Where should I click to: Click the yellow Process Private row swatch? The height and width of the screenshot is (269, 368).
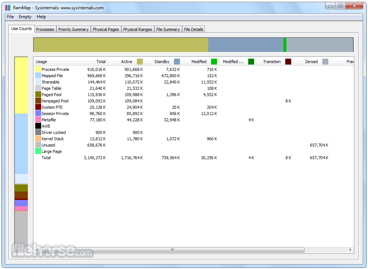[38, 69]
